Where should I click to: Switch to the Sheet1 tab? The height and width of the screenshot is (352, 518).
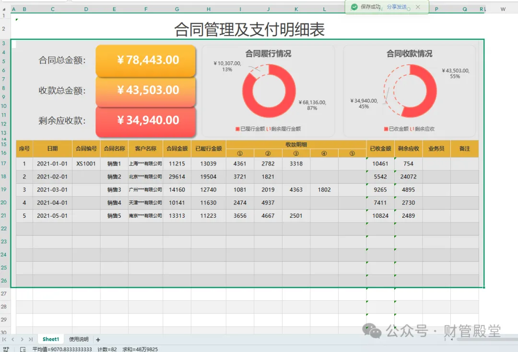(x=50, y=339)
